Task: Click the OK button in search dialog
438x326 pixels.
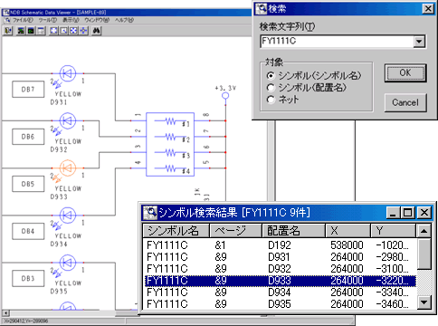Action: point(405,72)
